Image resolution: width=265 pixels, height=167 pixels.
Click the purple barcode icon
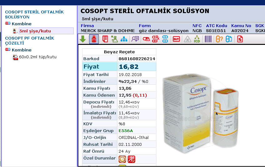point(208,39)
